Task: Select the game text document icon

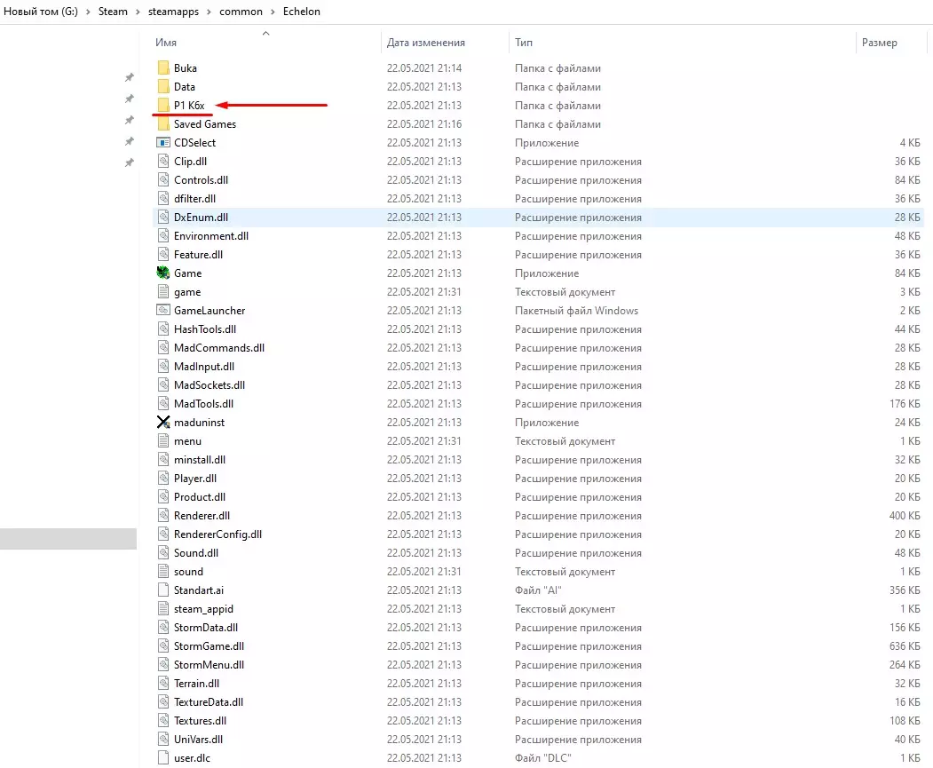Action: [163, 292]
